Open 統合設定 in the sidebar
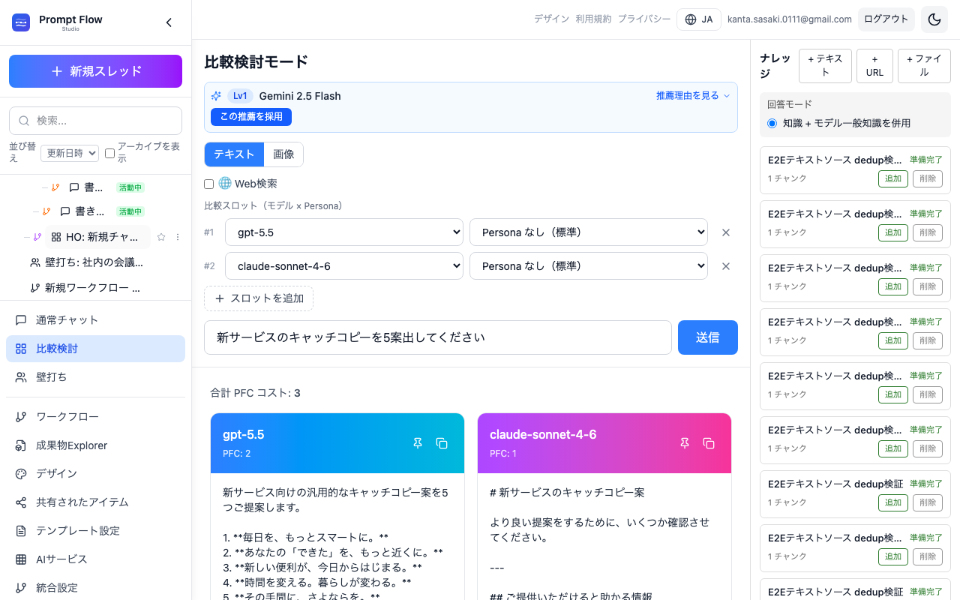Viewport: 960px width, 600px height. point(95,588)
